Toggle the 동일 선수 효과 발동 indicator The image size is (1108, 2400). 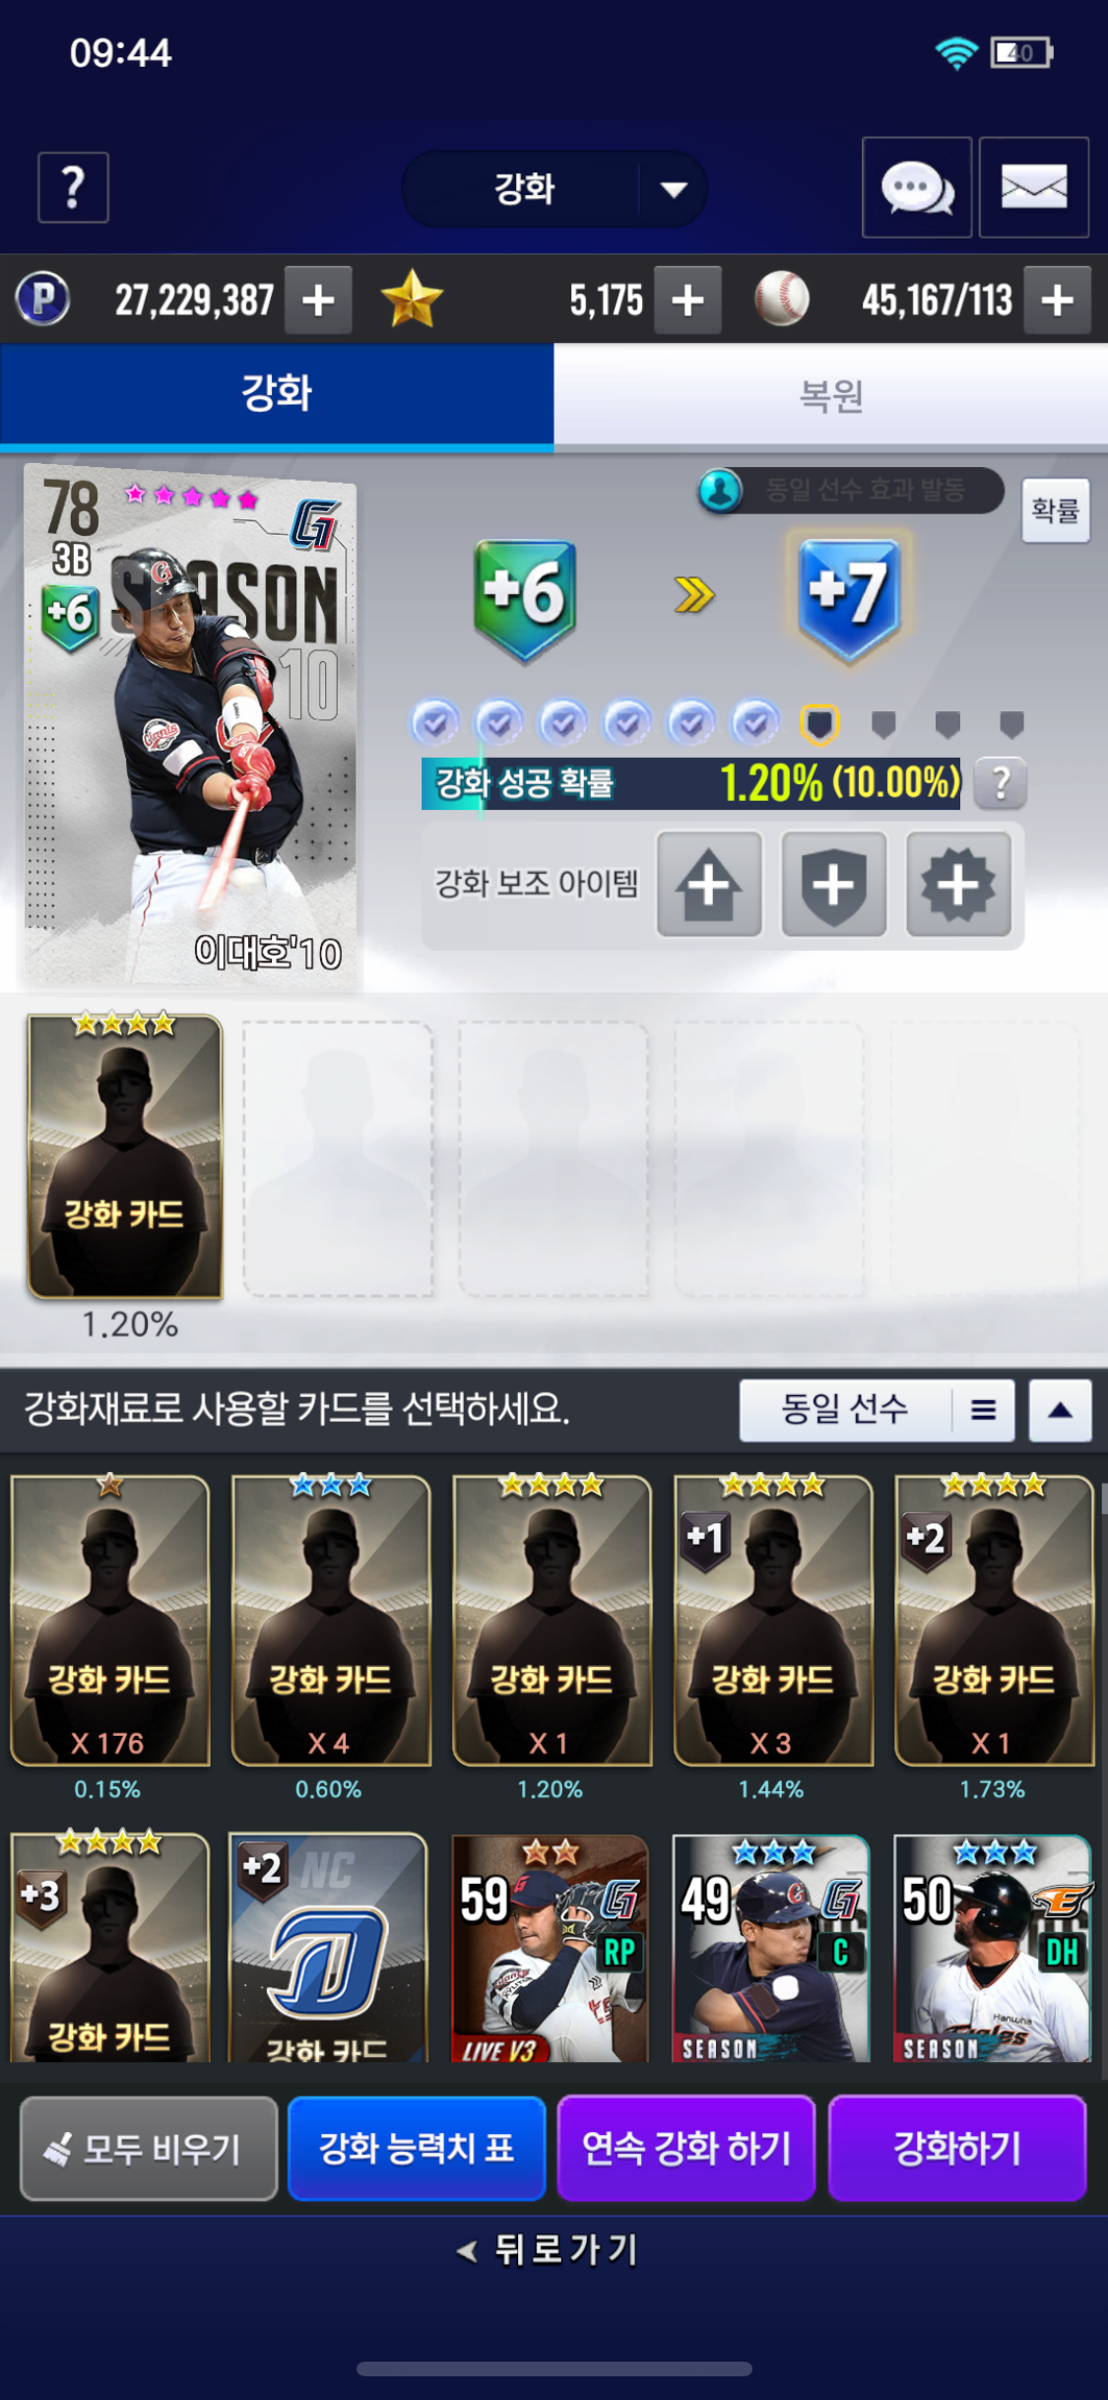pos(850,490)
